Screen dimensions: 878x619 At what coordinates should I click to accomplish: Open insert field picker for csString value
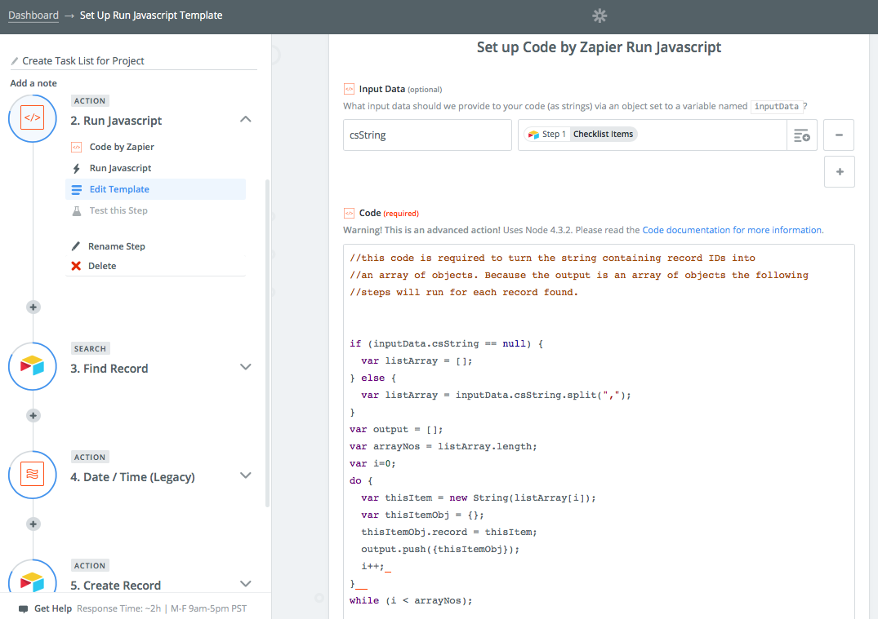click(x=802, y=135)
